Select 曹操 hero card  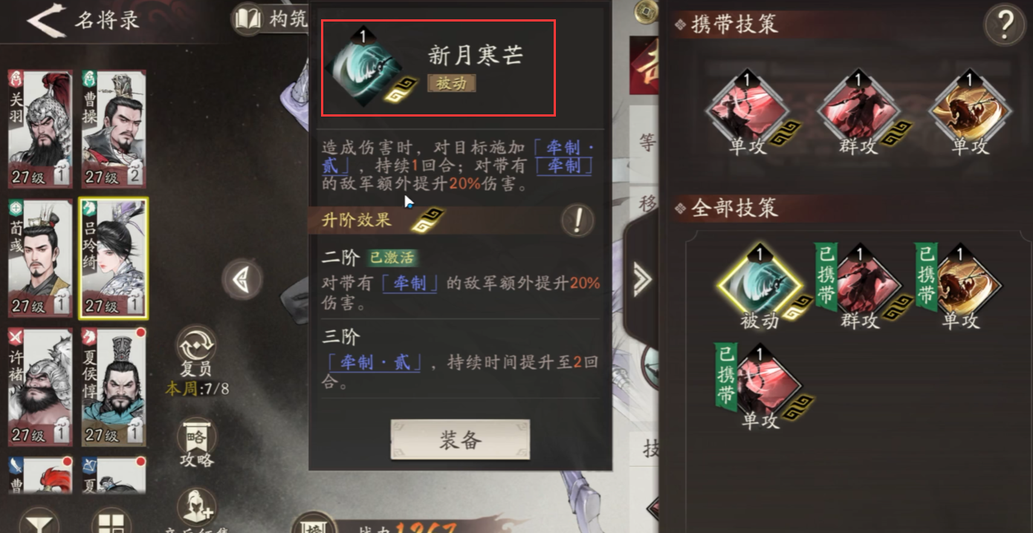[113, 129]
